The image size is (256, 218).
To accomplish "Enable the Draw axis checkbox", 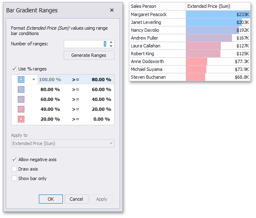I will pos(14,169).
